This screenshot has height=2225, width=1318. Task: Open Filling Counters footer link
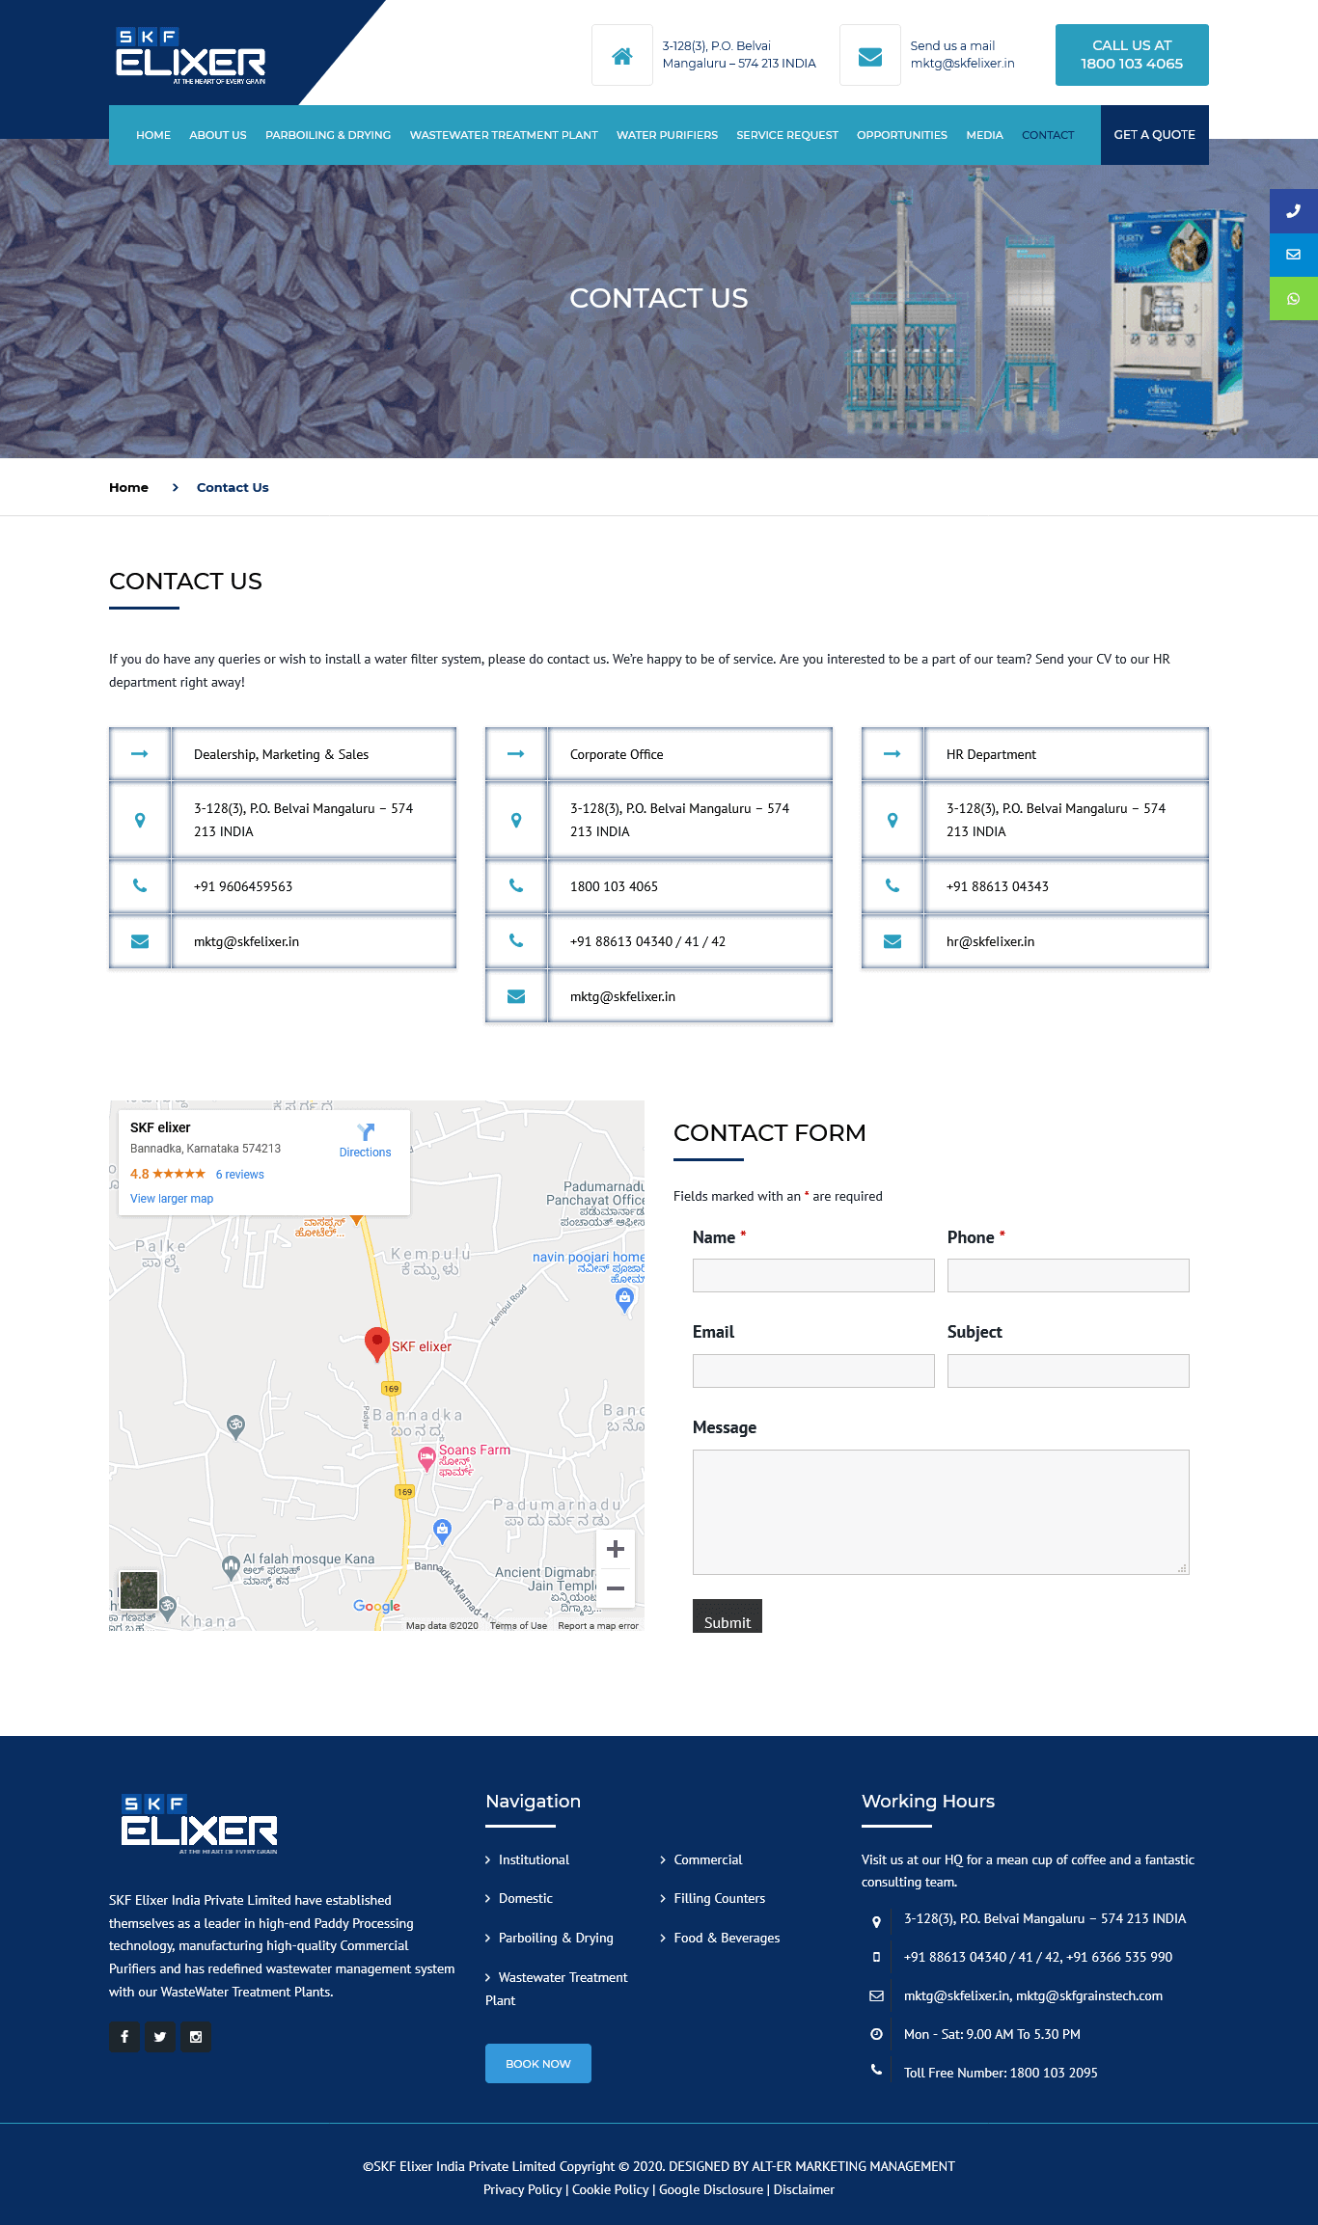(x=720, y=1898)
